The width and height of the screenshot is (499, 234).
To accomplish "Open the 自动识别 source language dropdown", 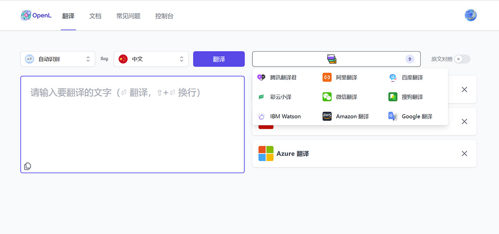I will tap(57, 59).
